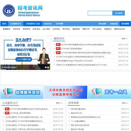Open the 高考一点通 banner
The height and width of the screenshot is (131, 131).
110,92
